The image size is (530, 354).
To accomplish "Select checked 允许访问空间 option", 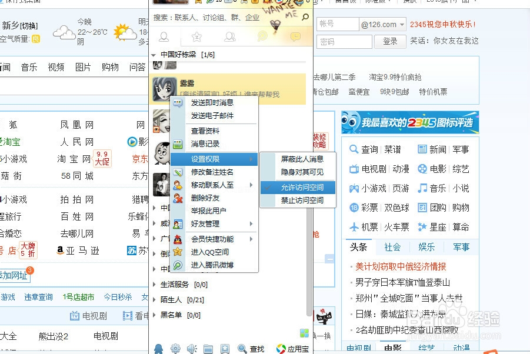I will pos(298,188).
